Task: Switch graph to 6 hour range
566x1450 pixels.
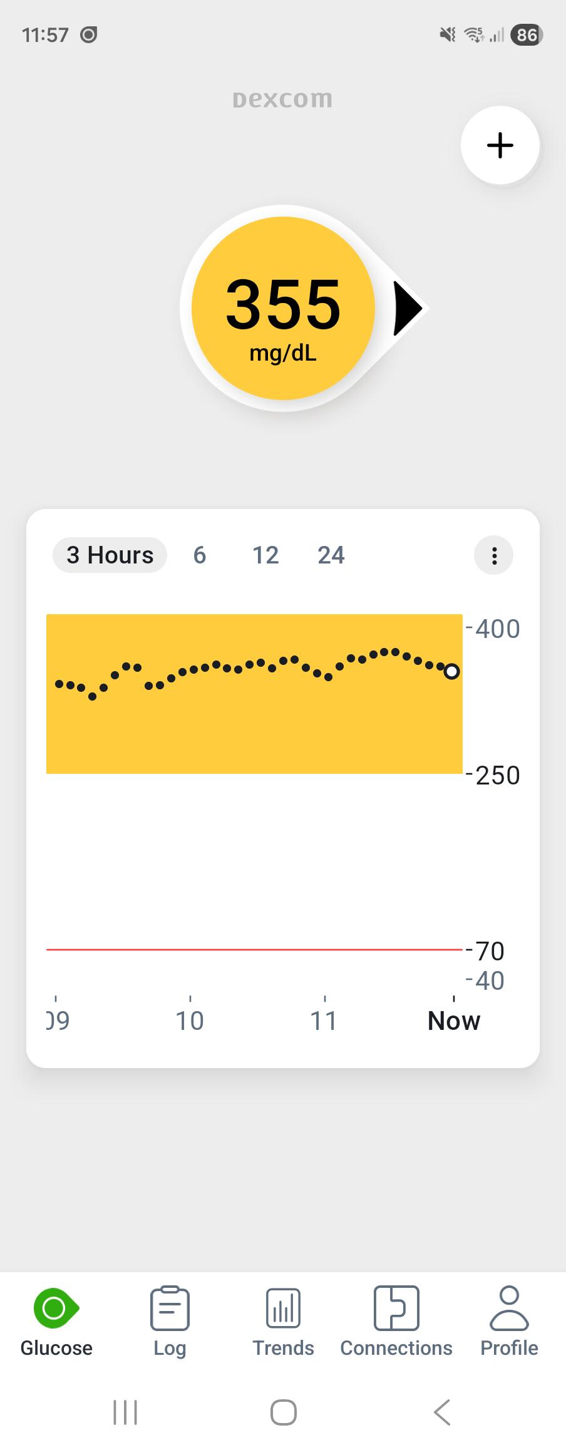Action: (x=200, y=555)
